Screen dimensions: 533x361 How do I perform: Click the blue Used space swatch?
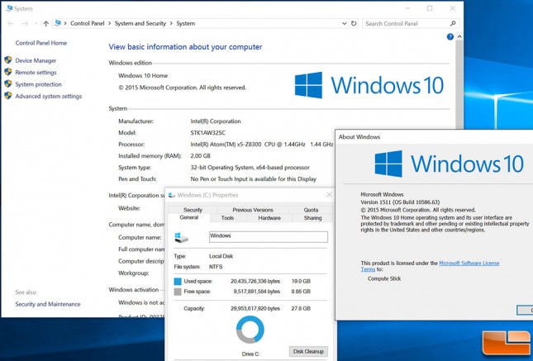(x=178, y=282)
